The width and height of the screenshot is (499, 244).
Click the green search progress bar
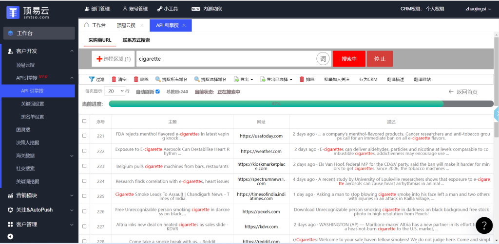276,104
